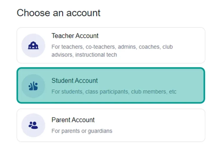Viewport: 224px width, 151px height.
Task: Choose the account option for club members
Action: tap(111, 85)
